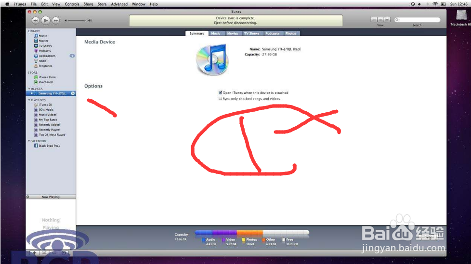Open the Controls menu

click(72, 4)
